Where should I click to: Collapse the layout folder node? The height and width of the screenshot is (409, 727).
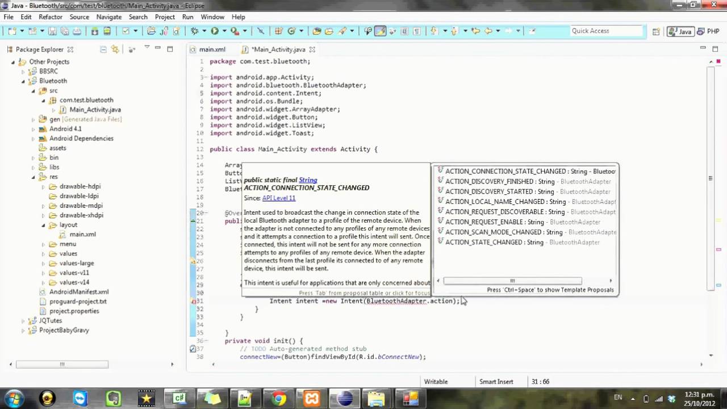coord(44,225)
